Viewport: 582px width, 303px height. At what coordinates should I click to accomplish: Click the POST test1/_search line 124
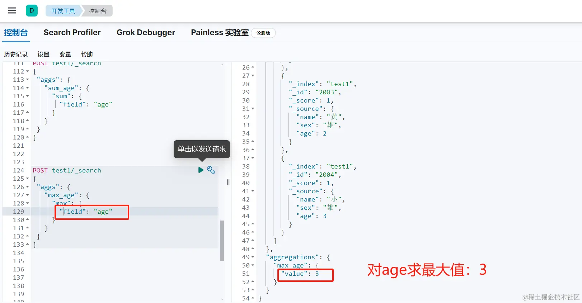[67, 170]
